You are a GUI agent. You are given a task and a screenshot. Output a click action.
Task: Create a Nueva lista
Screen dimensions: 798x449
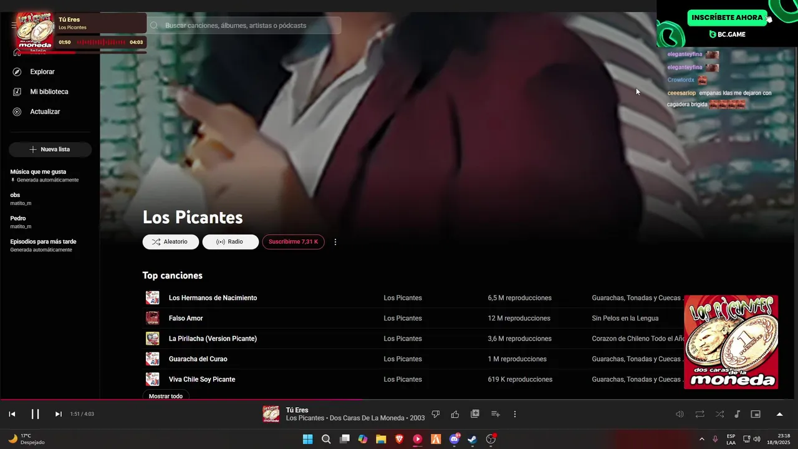50,150
